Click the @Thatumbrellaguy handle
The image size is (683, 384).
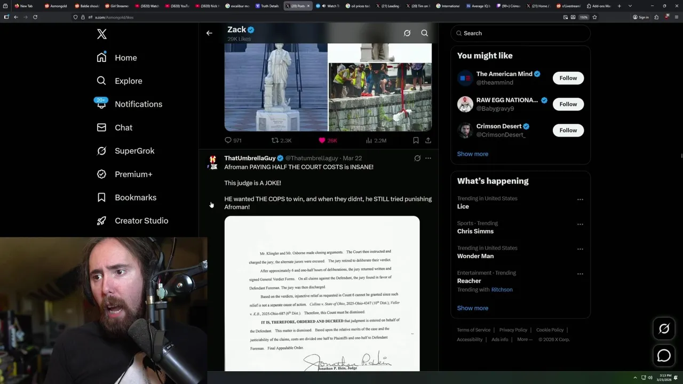click(x=312, y=158)
